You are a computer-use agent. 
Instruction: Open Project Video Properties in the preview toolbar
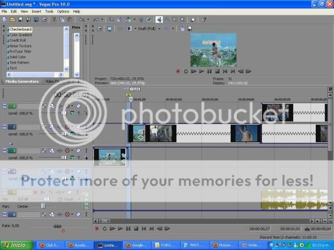pos(99,29)
